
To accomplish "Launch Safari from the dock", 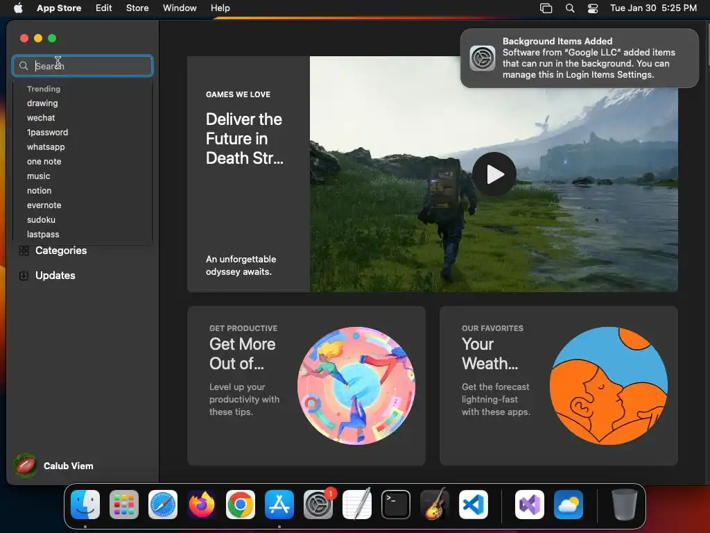I will click(163, 505).
